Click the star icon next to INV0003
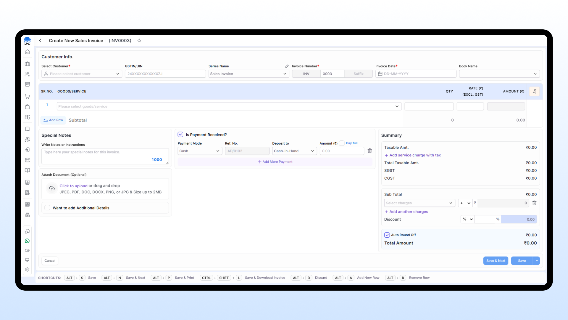Viewport: 568px width, 320px height. (x=139, y=41)
